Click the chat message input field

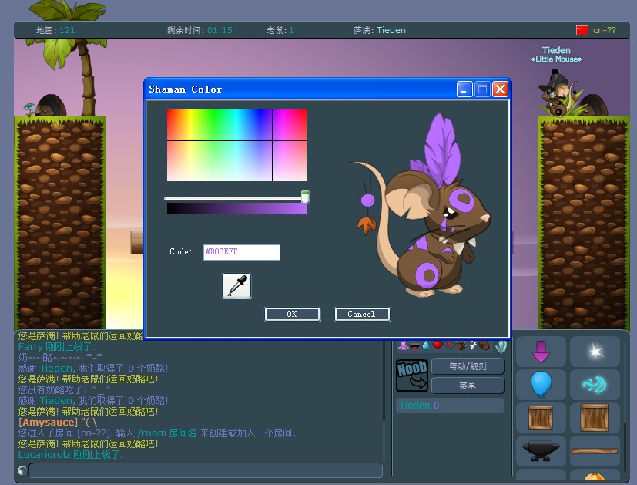206,471
